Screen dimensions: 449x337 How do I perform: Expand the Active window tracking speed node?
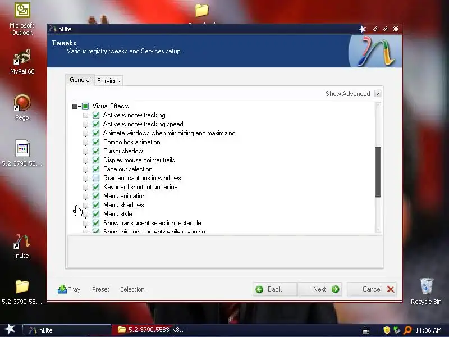point(85,124)
